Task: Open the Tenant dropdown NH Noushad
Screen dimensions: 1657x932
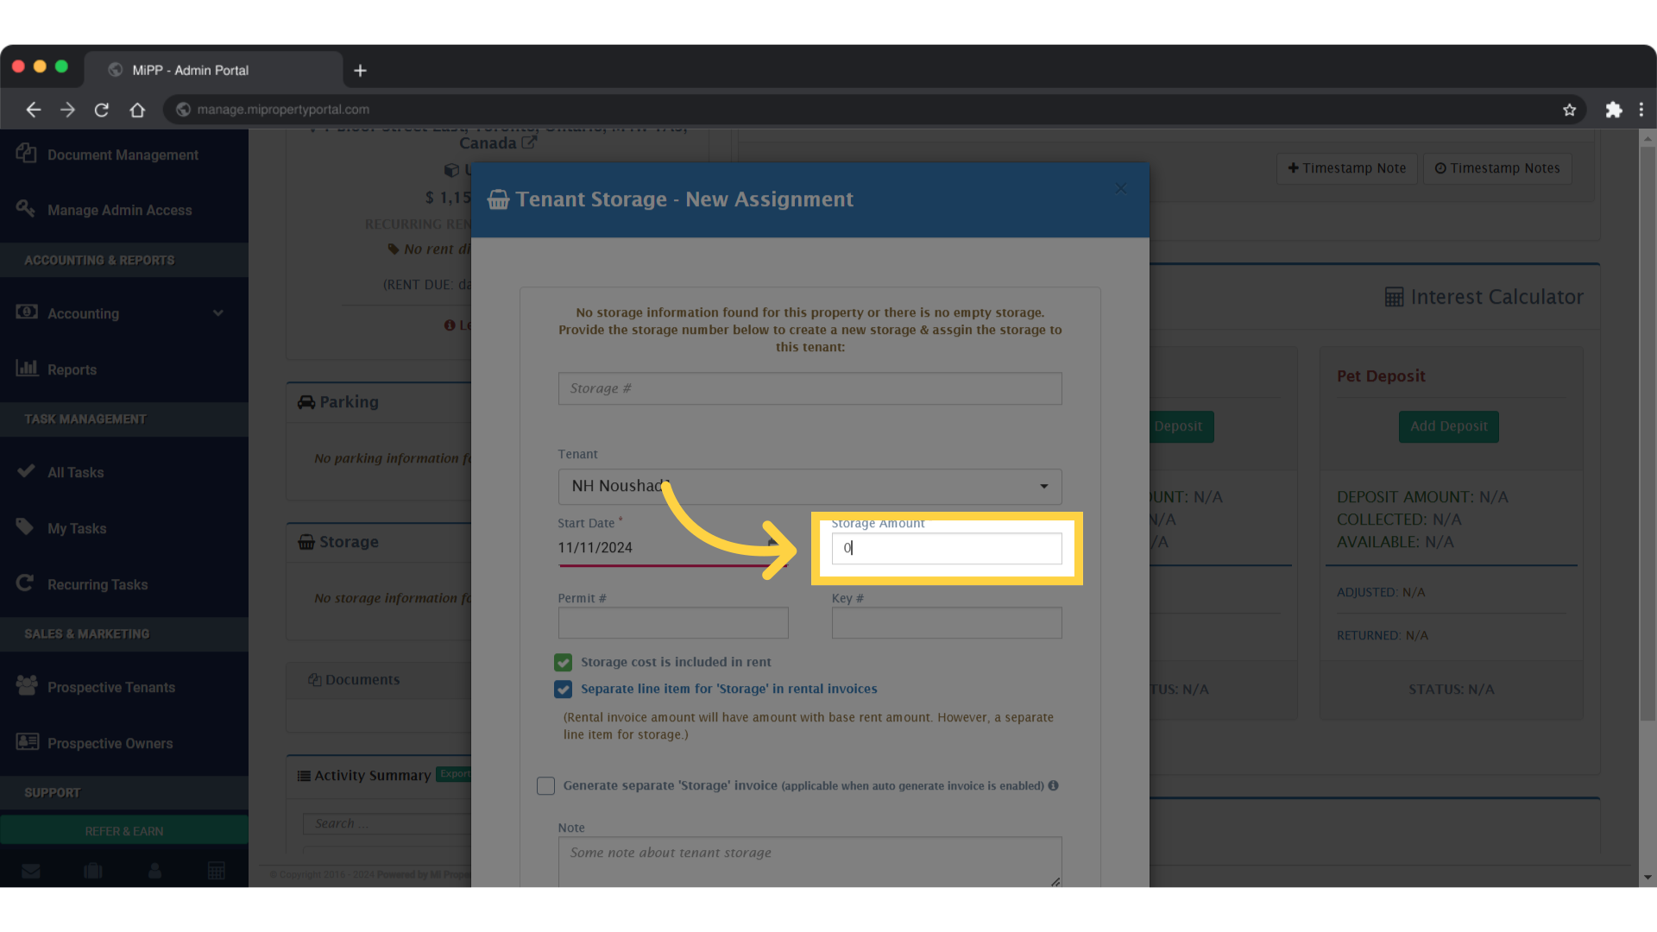Action: click(x=810, y=487)
